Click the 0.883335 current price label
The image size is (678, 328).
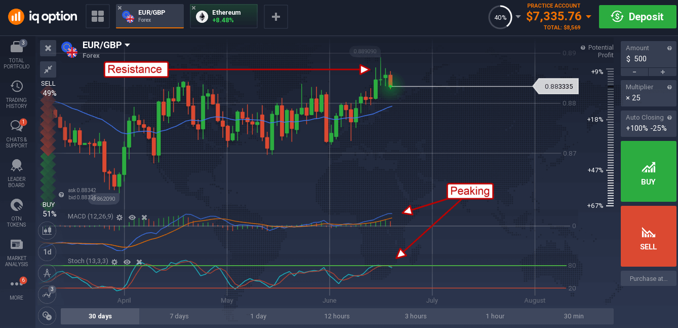[556, 87]
